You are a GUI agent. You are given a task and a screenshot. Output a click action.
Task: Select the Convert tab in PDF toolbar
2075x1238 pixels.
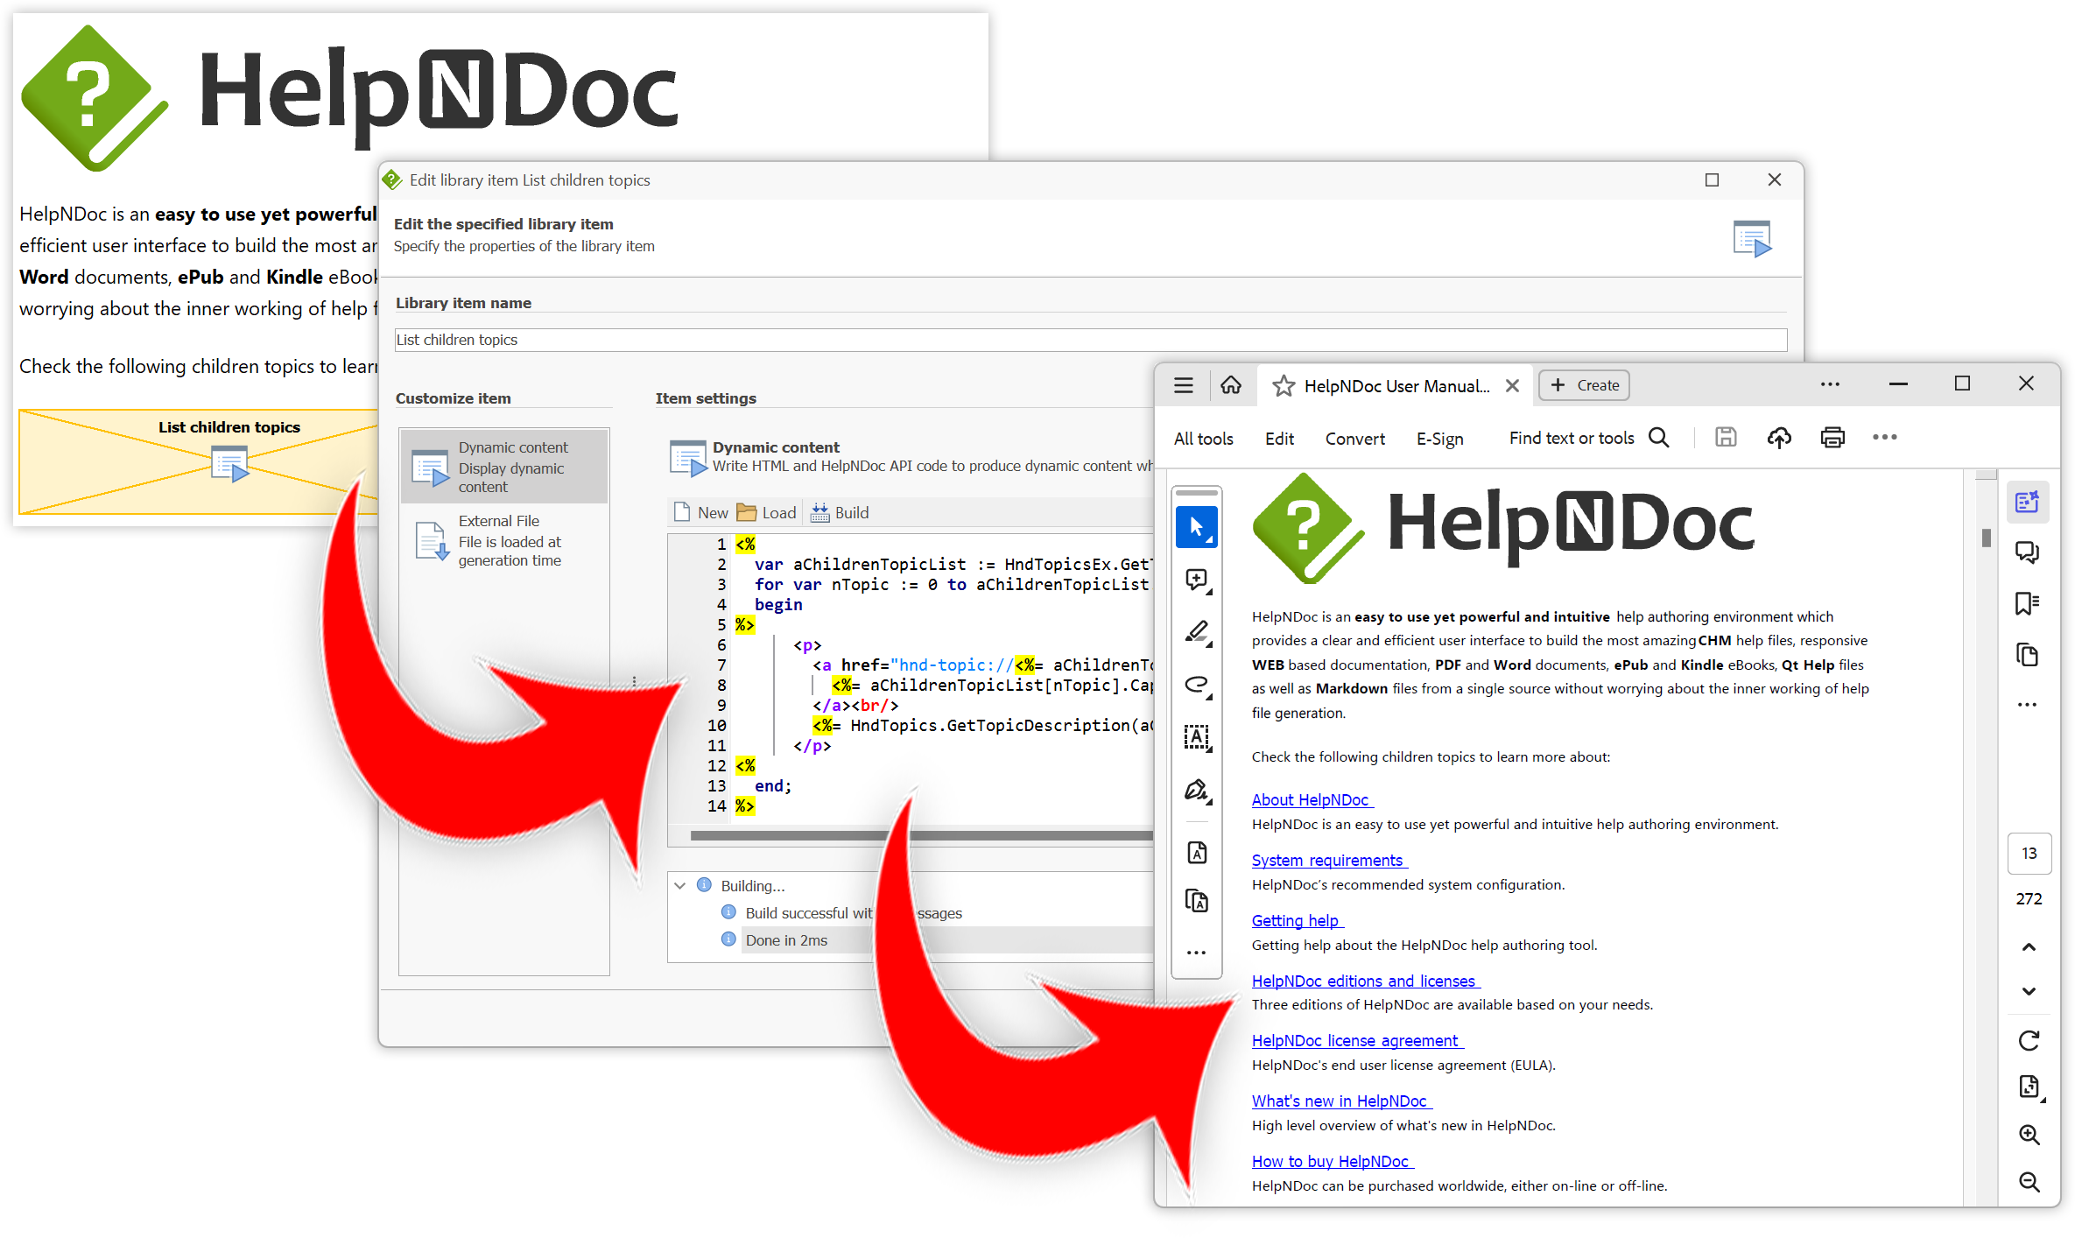[1353, 440]
